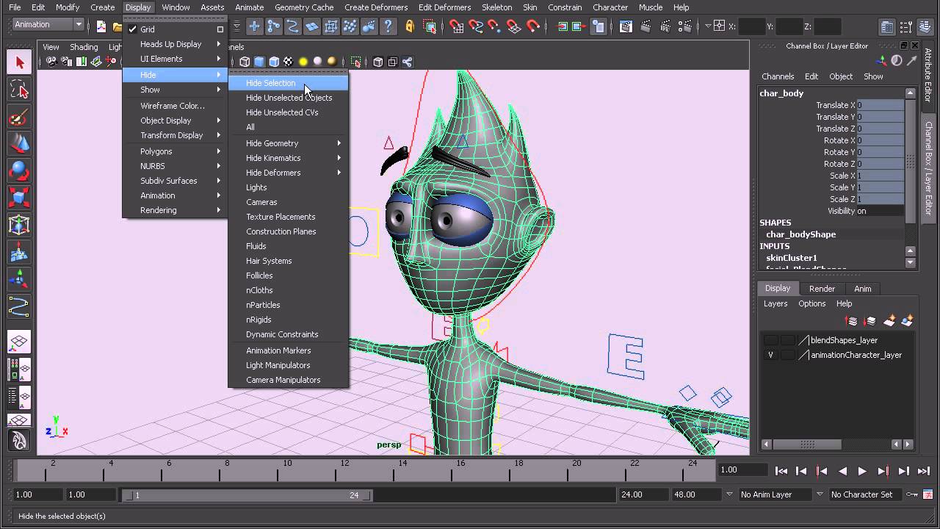Image resolution: width=940 pixels, height=529 pixels.
Task: Select the Lasso tool in toolbox
Action: pos(19,90)
